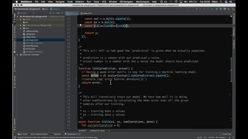Open the Tools menu
This screenshot has height=139, width=248.
coord(96,2)
